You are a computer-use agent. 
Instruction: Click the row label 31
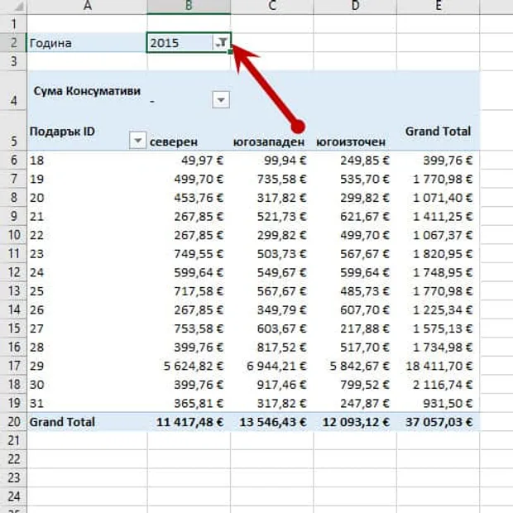pyautogui.click(x=87, y=403)
